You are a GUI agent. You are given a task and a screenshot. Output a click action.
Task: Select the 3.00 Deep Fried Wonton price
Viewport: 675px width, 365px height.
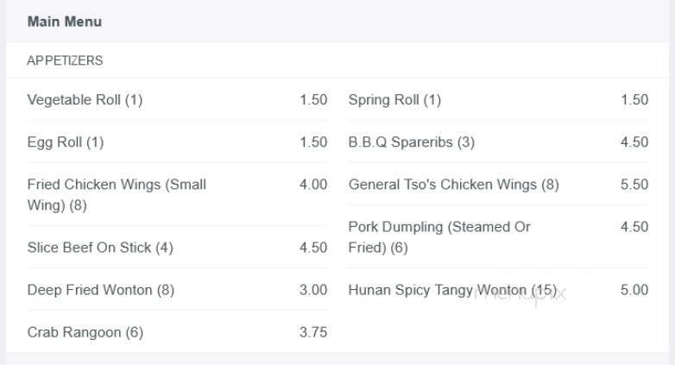[x=313, y=290]
